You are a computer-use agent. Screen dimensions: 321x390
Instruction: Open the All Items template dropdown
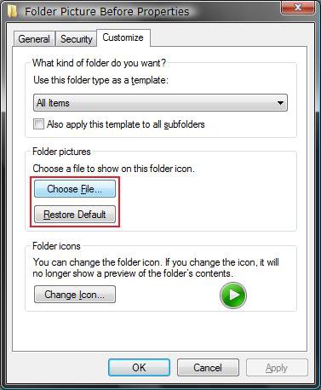click(160, 103)
